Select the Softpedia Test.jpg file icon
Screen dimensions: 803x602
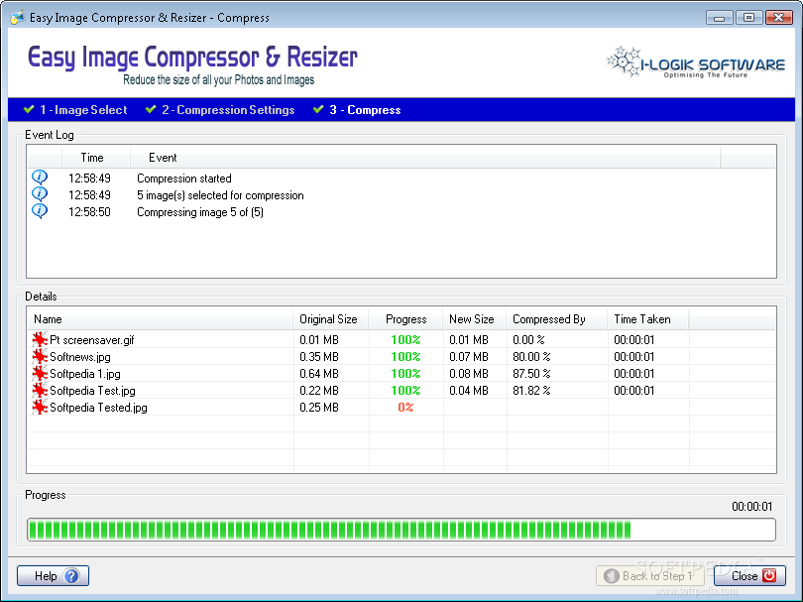pyautogui.click(x=40, y=390)
